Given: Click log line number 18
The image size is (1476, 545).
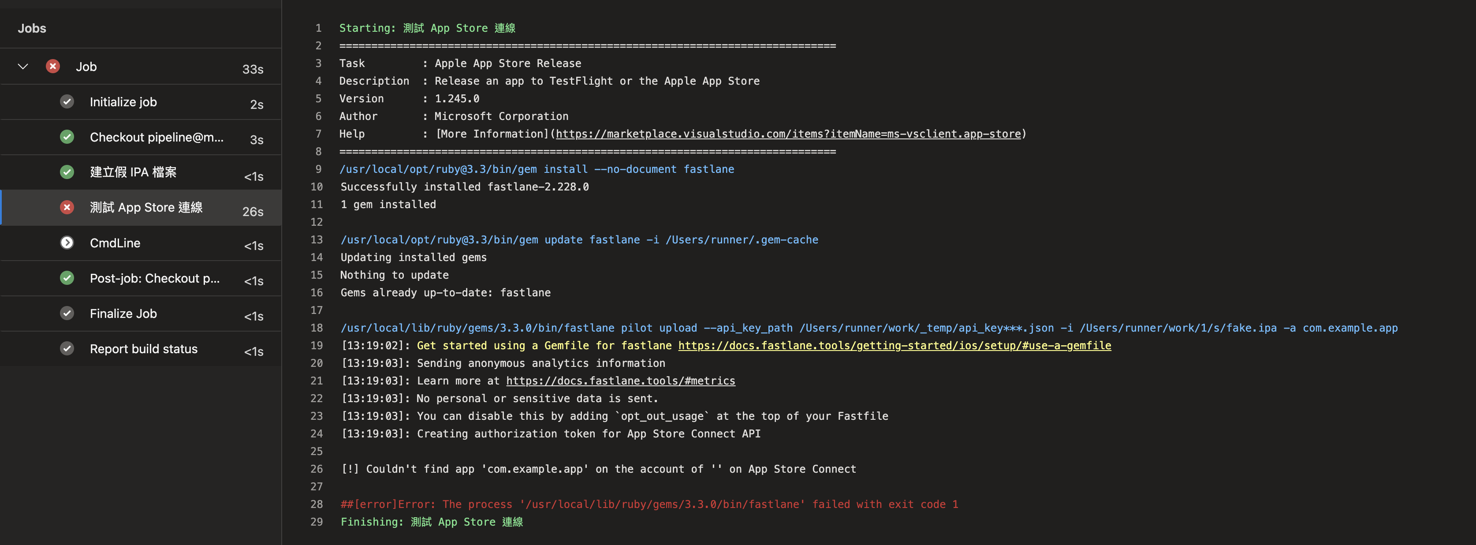Looking at the screenshot, I should point(317,328).
